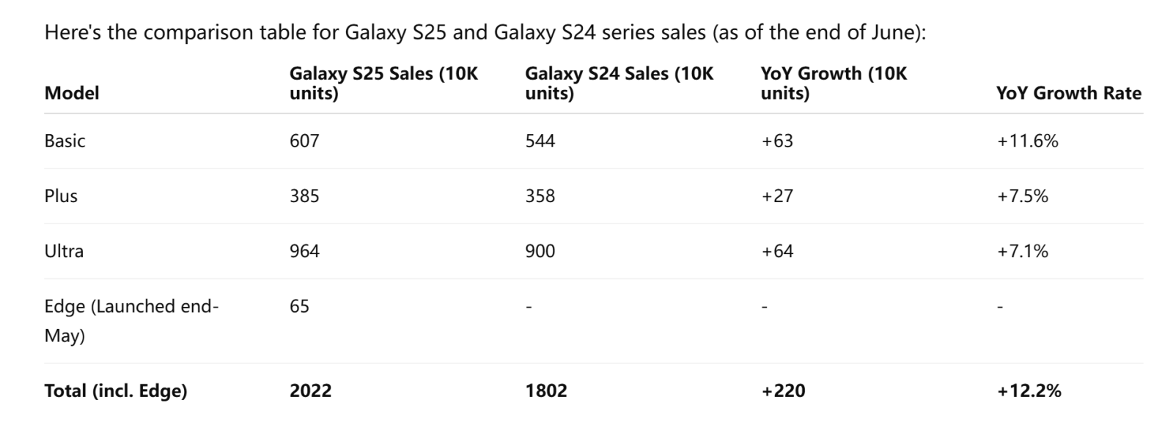Click the intro sentence above the table
The image size is (1173, 430).
[485, 32]
